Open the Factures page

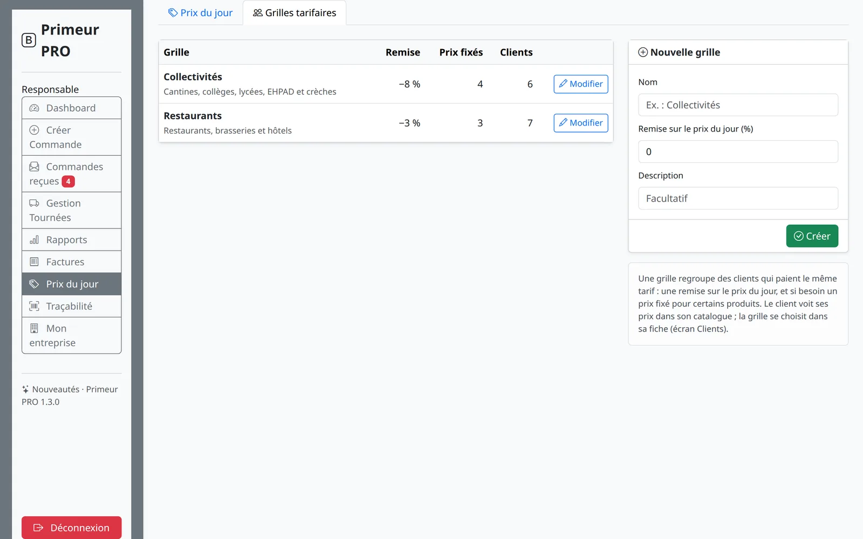71,262
